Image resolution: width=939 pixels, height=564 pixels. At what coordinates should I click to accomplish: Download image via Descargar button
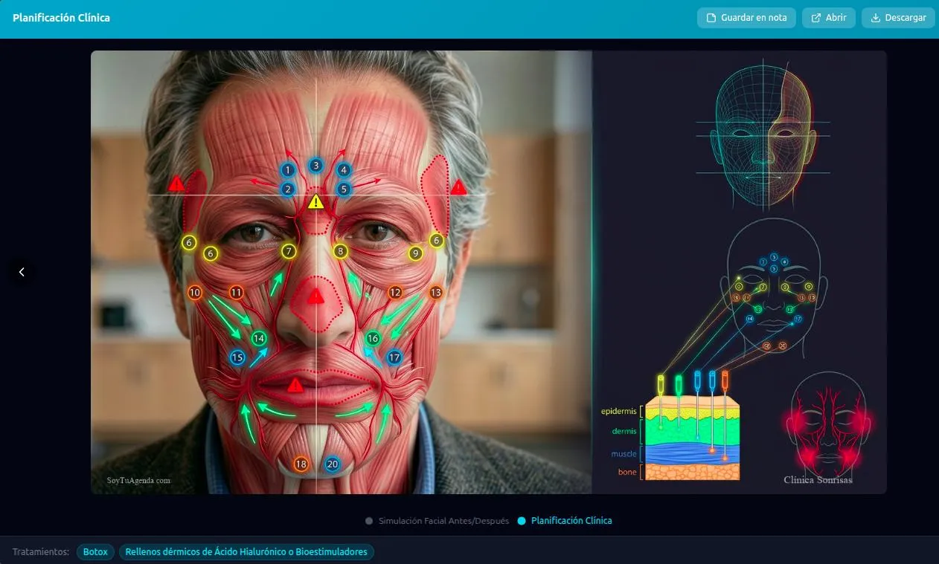click(898, 18)
